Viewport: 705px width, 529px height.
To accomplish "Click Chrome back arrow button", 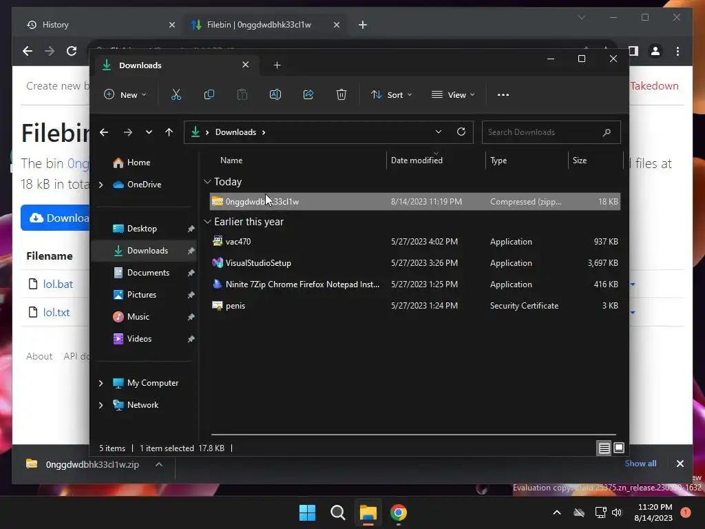I will 28,51.
